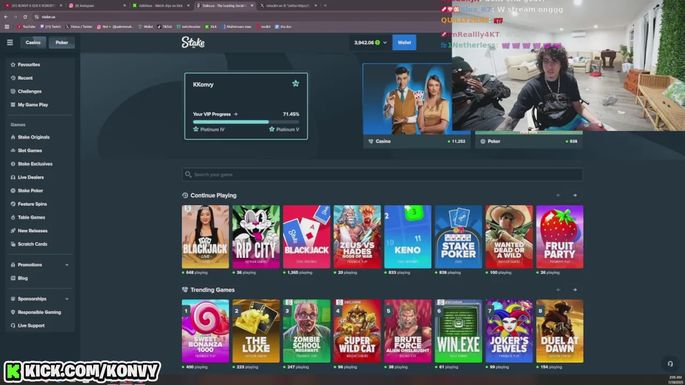The width and height of the screenshot is (685, 385).
Task: Switch to the AdinRoss Kick clips tab
Action: coord(161,5)
